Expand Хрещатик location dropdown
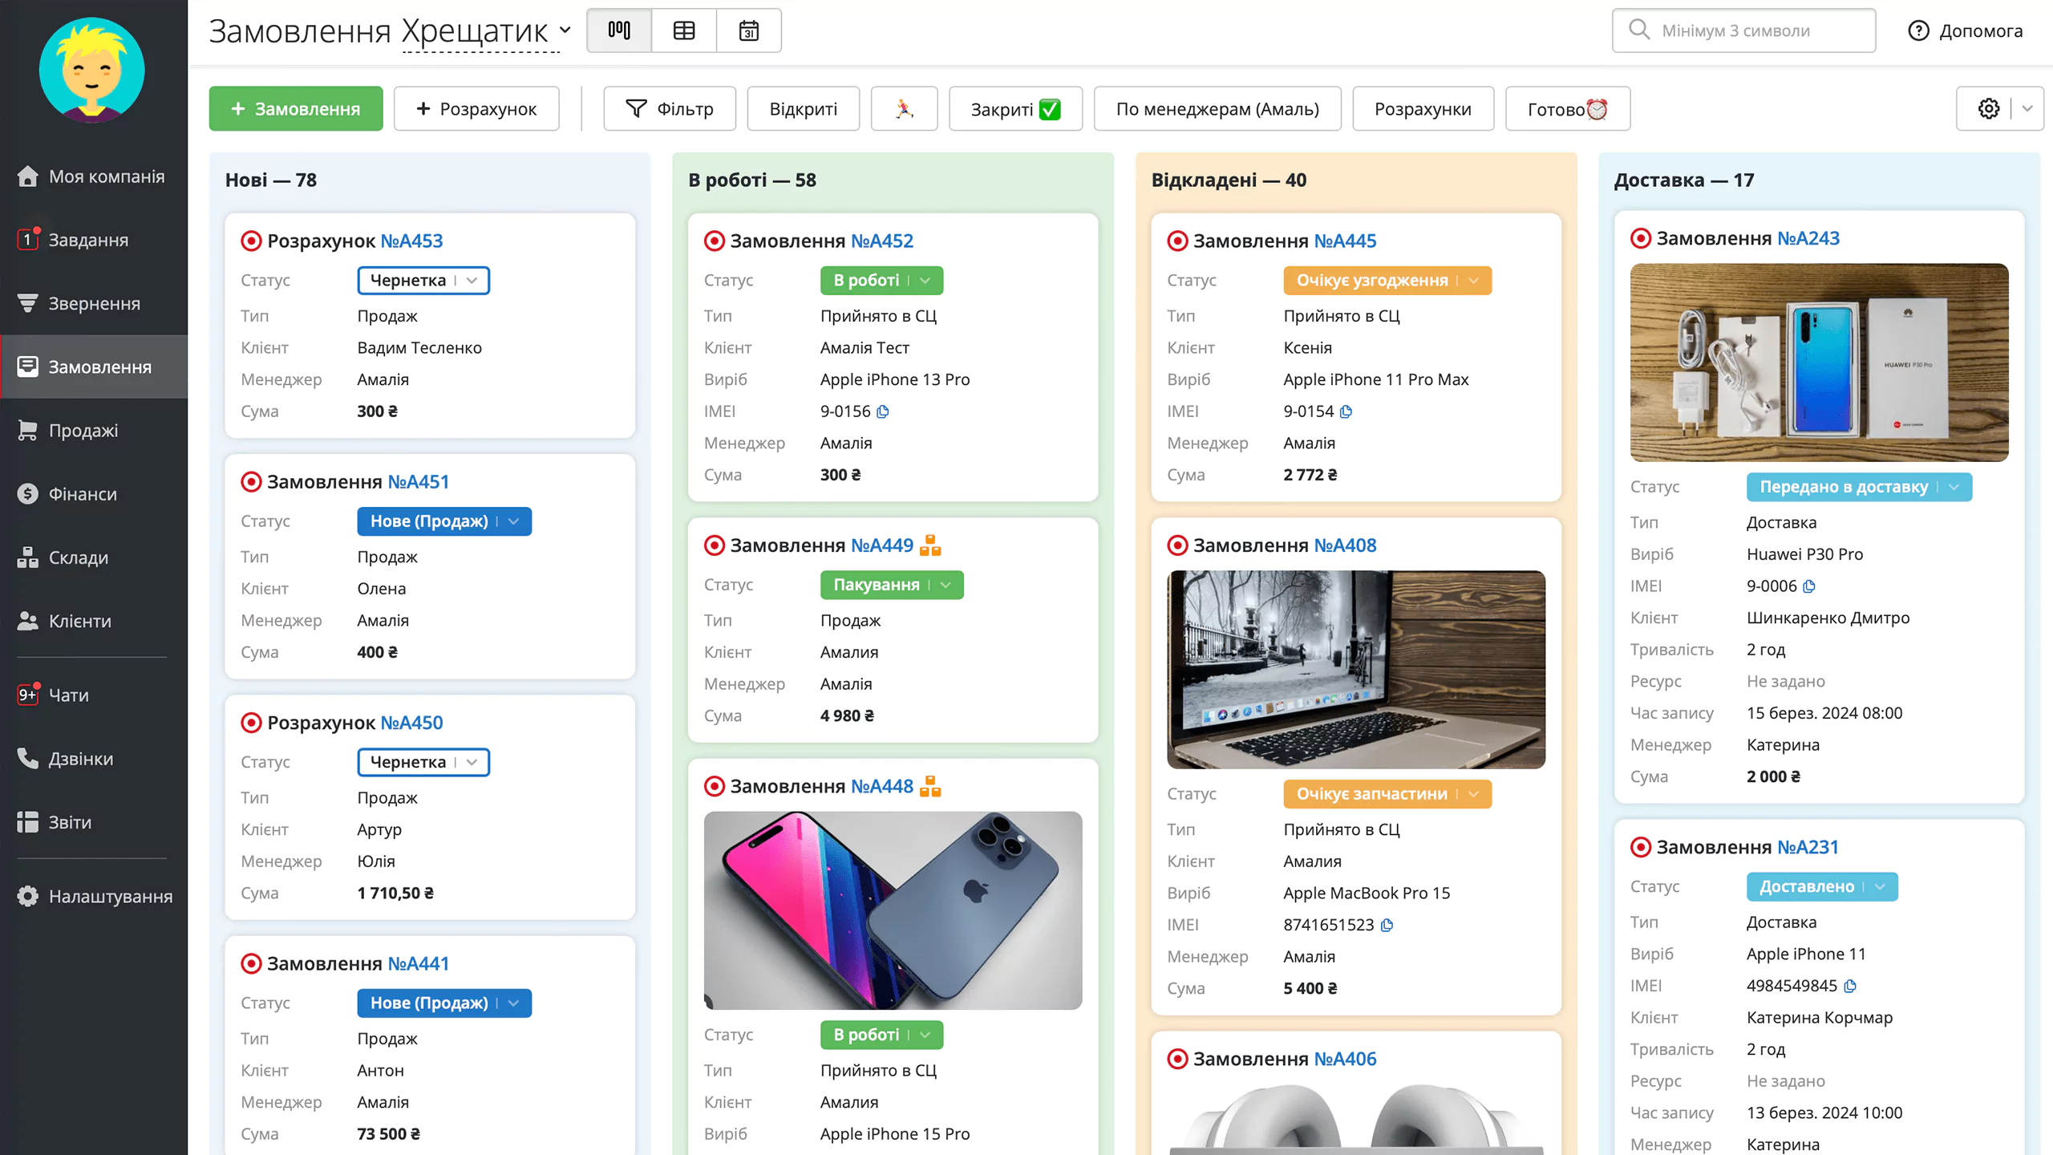This screenshot has width=2053, height=1155. click(x=486, y=31)
